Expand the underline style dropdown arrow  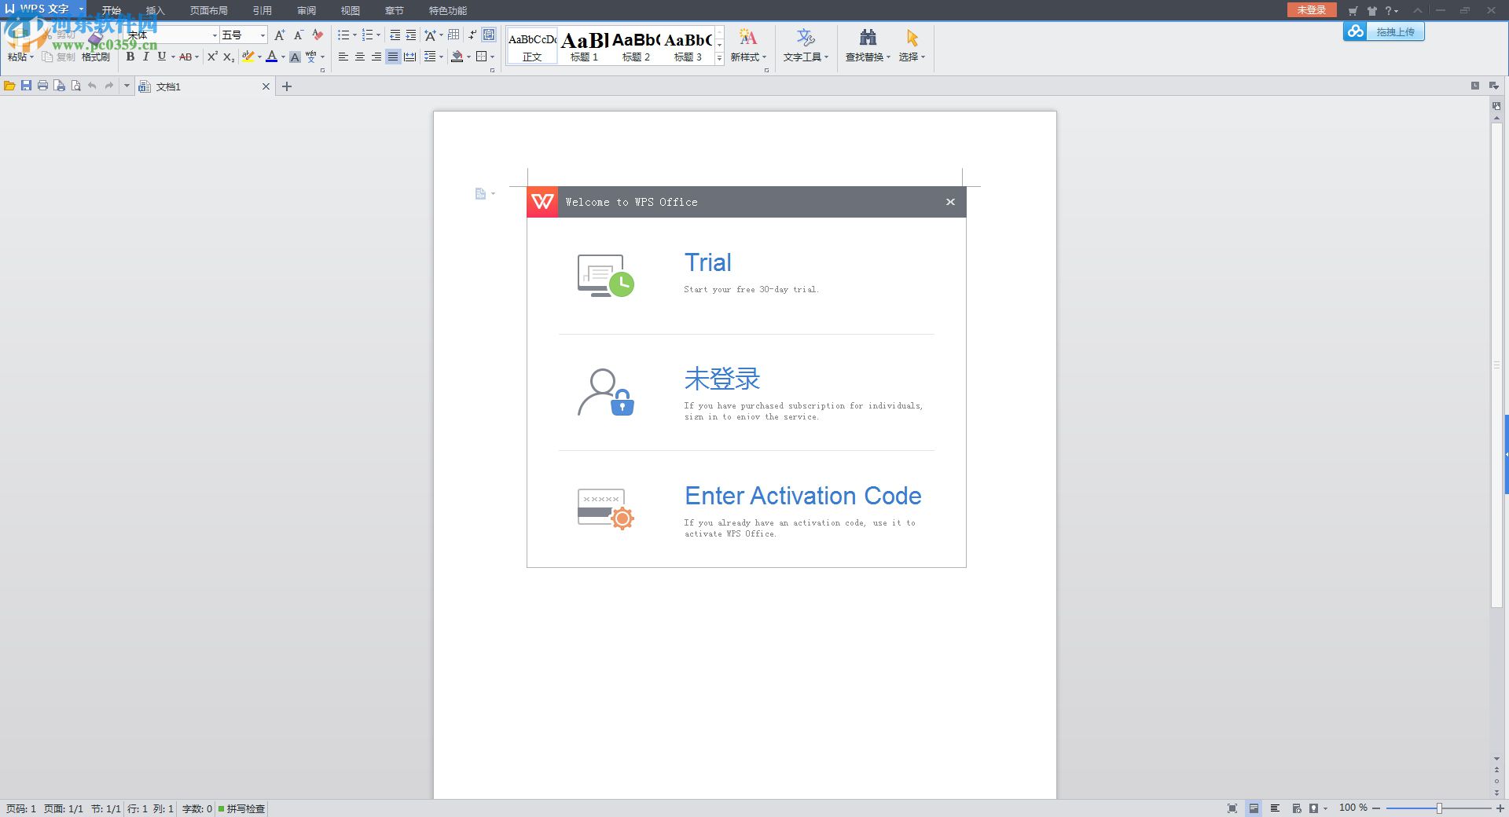coord(173,57)
